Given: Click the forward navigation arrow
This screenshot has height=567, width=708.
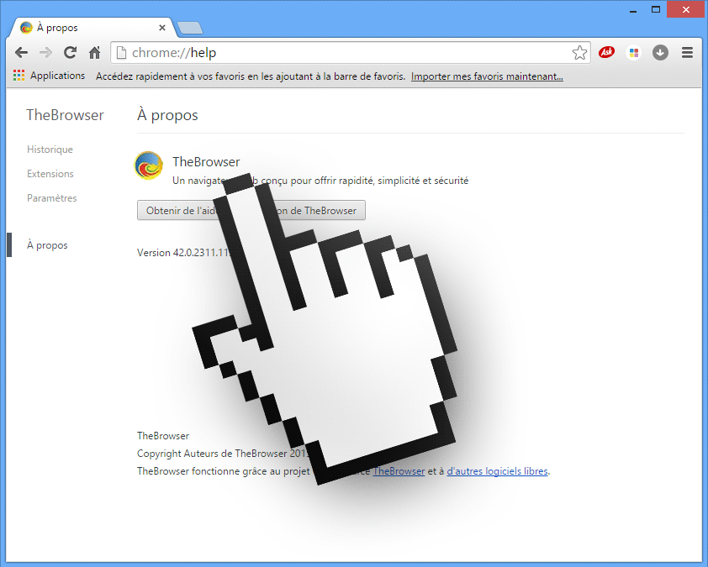Looking at the screenshot, I should [45, 53].
